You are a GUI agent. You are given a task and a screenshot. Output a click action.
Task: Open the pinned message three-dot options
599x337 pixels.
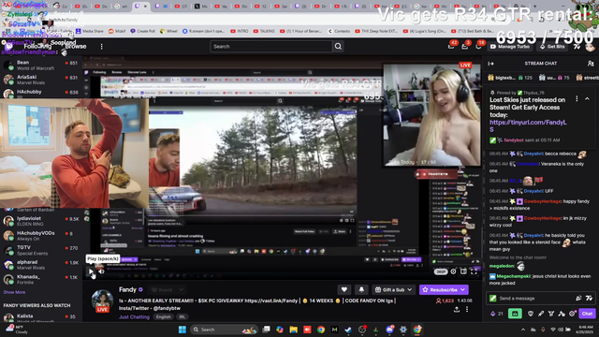577,99
